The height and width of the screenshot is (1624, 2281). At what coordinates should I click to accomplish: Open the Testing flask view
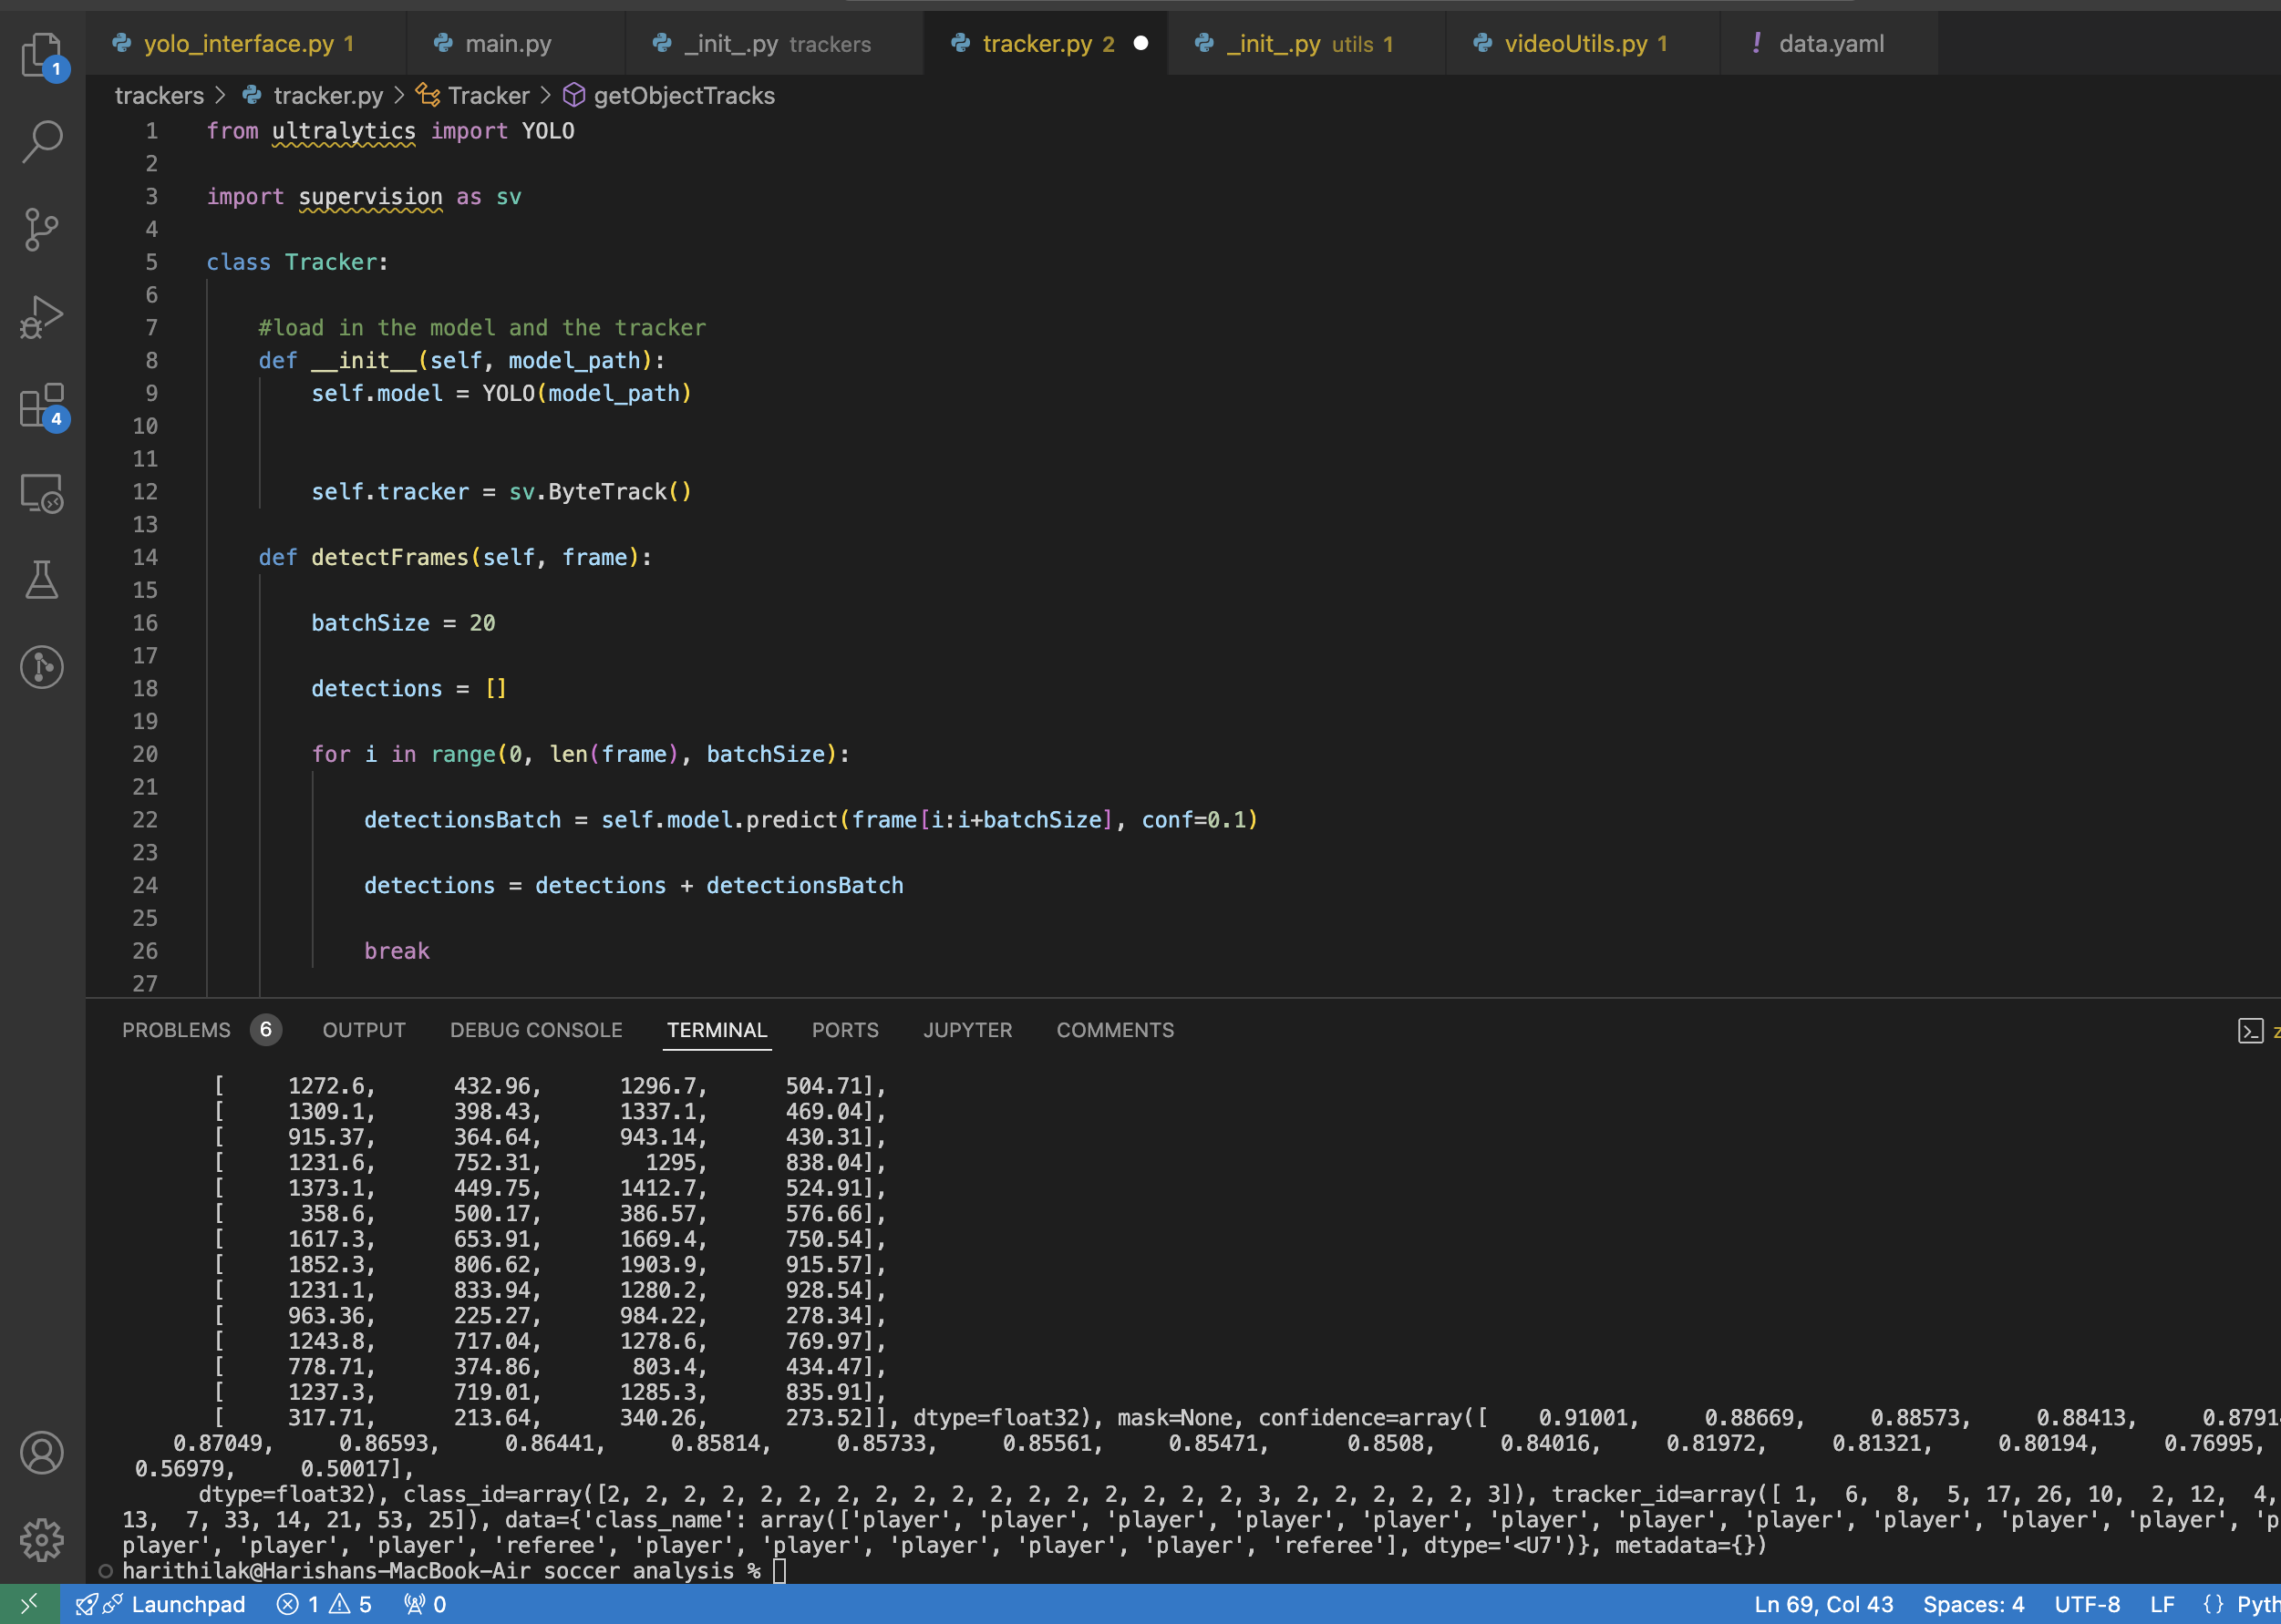coord(42,580)
